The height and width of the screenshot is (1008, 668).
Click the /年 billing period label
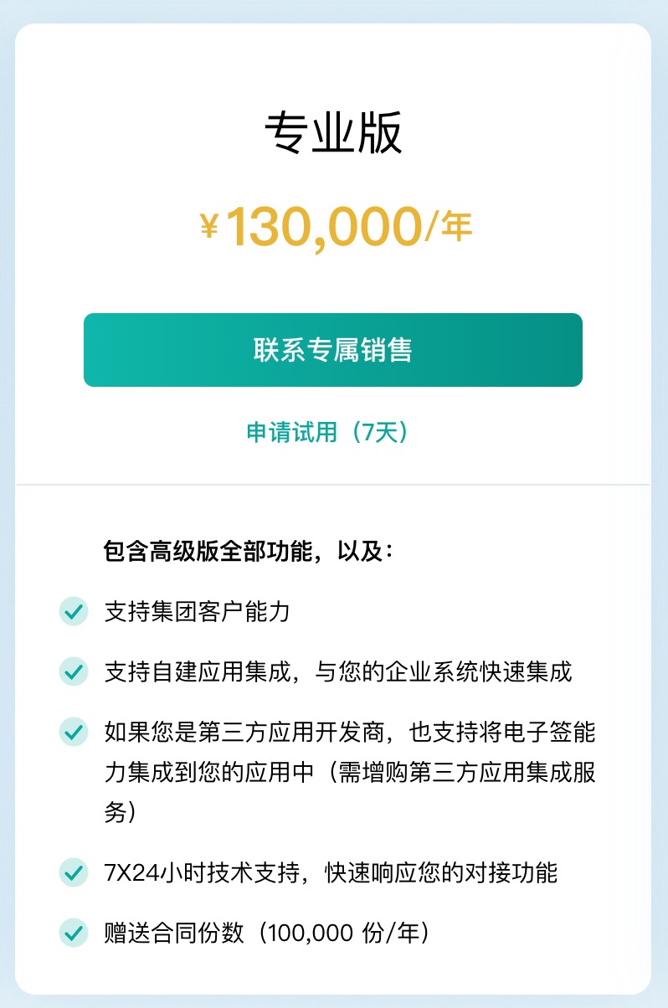coord(449,227)
